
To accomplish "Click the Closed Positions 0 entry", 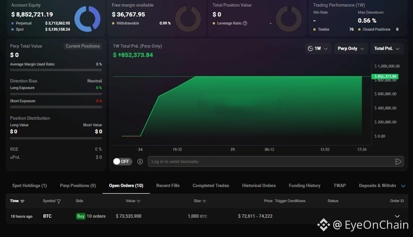I will coord(378,29).
